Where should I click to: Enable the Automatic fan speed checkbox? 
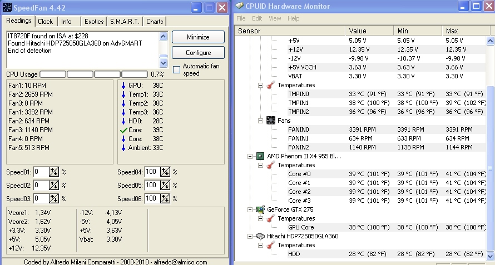(x=176, y=69)
